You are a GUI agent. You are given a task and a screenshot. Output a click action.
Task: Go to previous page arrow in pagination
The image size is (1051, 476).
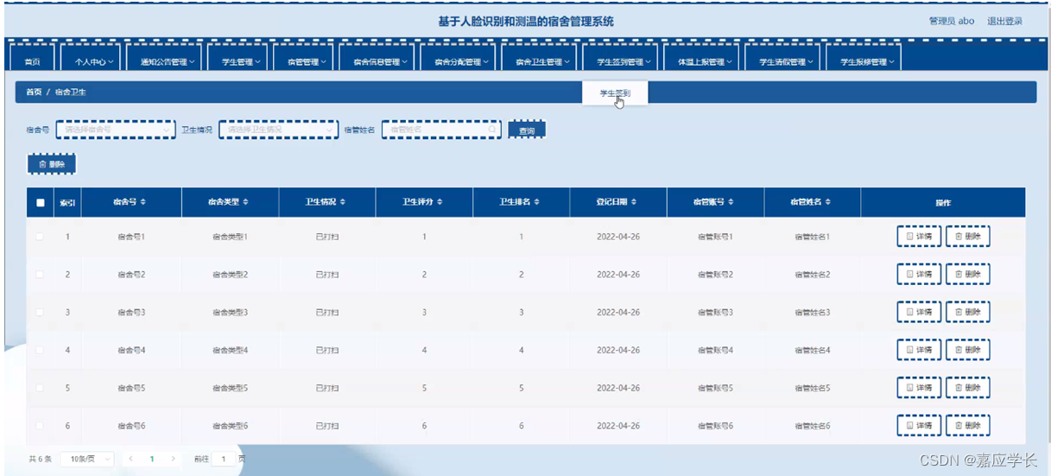[131, 459]
